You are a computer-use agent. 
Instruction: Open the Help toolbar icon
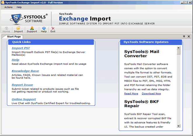44,30
